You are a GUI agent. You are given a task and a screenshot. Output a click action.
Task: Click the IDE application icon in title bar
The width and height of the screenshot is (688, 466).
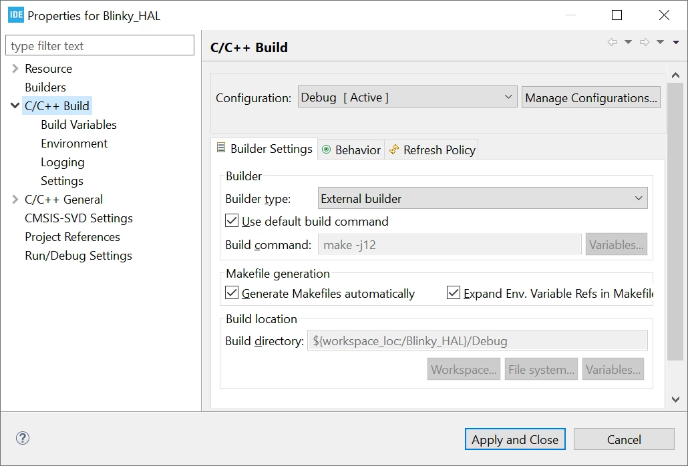tap(16, 15)
